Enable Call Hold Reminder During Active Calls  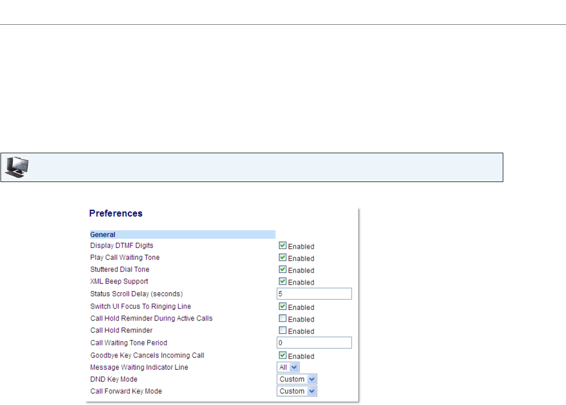pyautogui.click(x=283, y=319)
